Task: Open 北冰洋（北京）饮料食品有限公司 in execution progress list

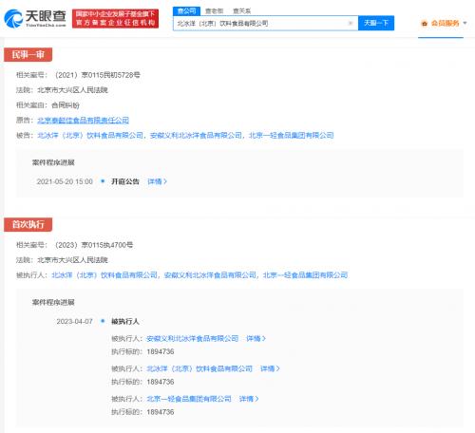Action: coord(199,368)
